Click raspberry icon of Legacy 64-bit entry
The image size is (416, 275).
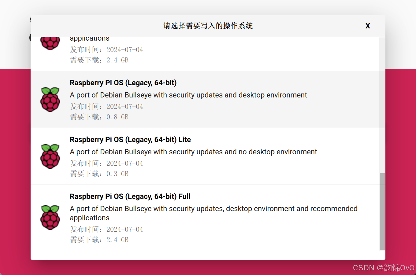click(50, 100)
